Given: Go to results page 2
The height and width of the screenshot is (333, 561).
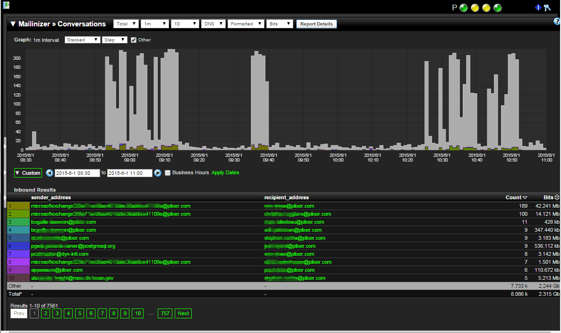Looking at the screenshot, I should tap(45, 313).
